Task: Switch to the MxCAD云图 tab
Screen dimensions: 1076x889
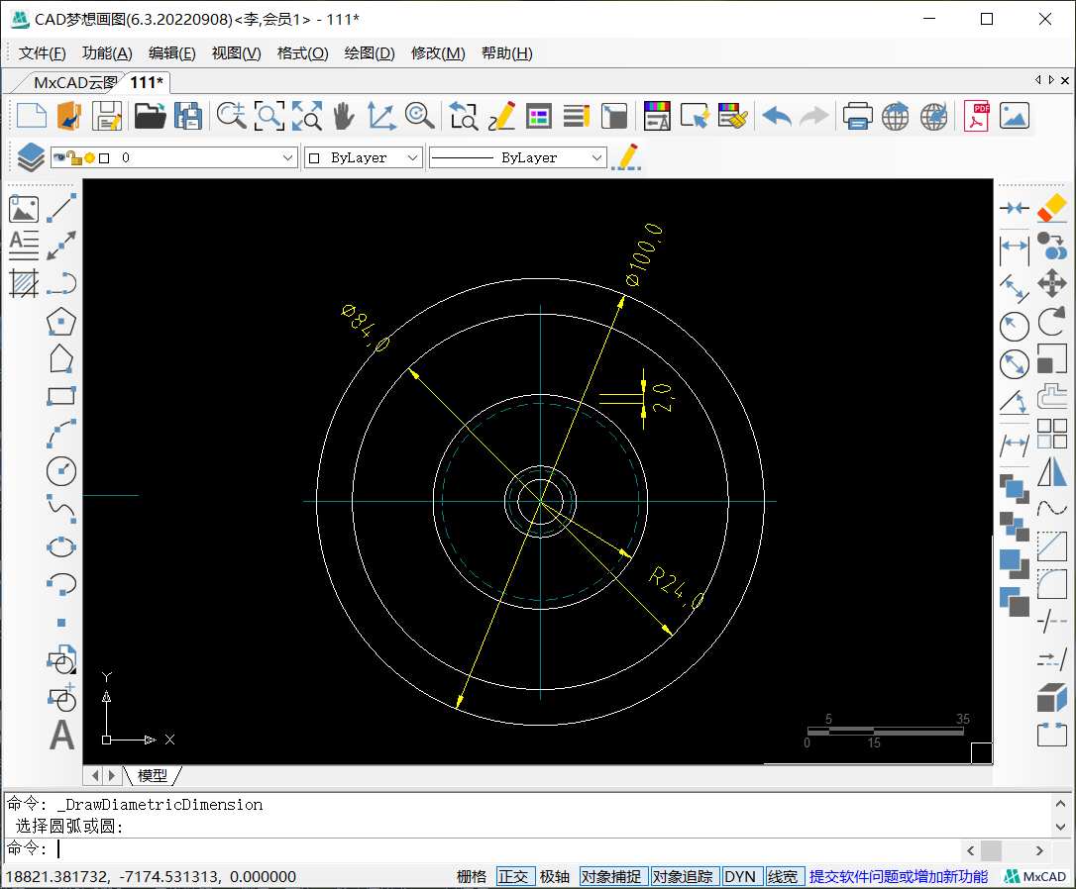Action: tap(74, 83)
